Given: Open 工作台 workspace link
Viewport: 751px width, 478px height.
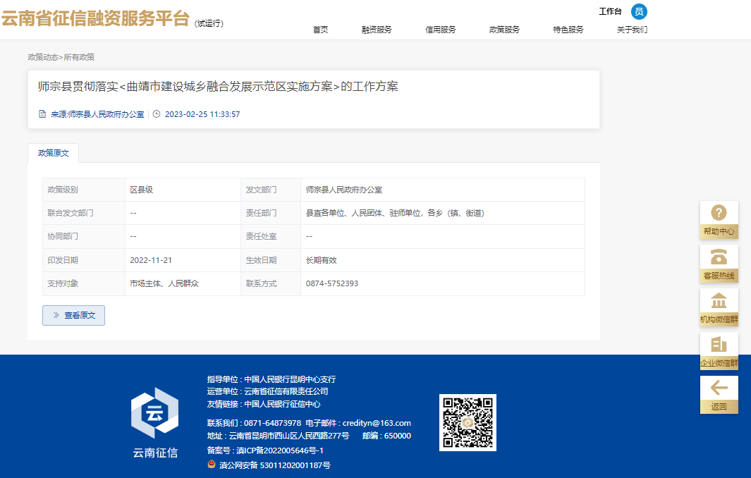Looking at the screenshot, I should [x=610, y=11].
